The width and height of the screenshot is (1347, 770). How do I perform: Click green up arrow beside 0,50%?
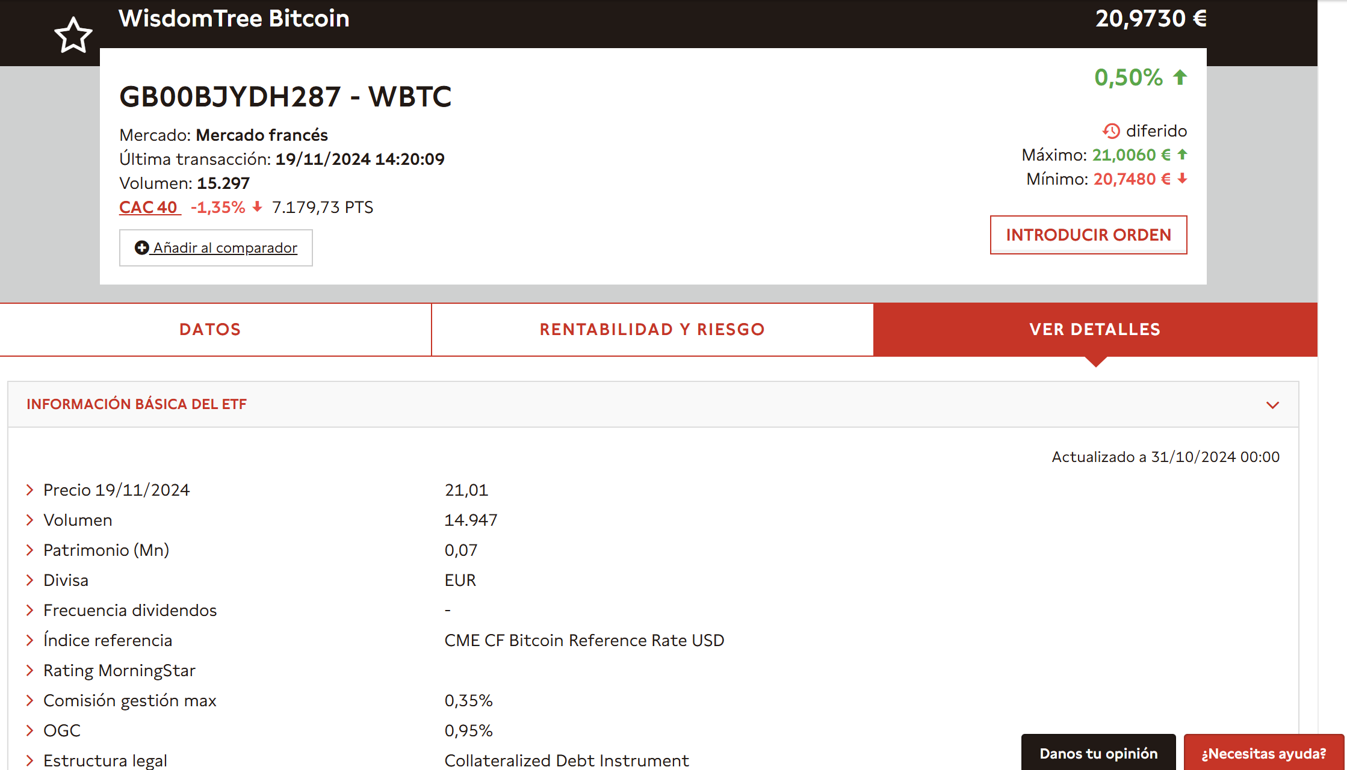(x=1180, y=78)
